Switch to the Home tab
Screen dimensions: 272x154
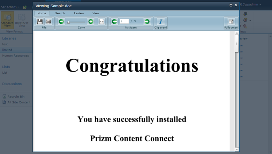pyautogui.click(x=42, y=13)
